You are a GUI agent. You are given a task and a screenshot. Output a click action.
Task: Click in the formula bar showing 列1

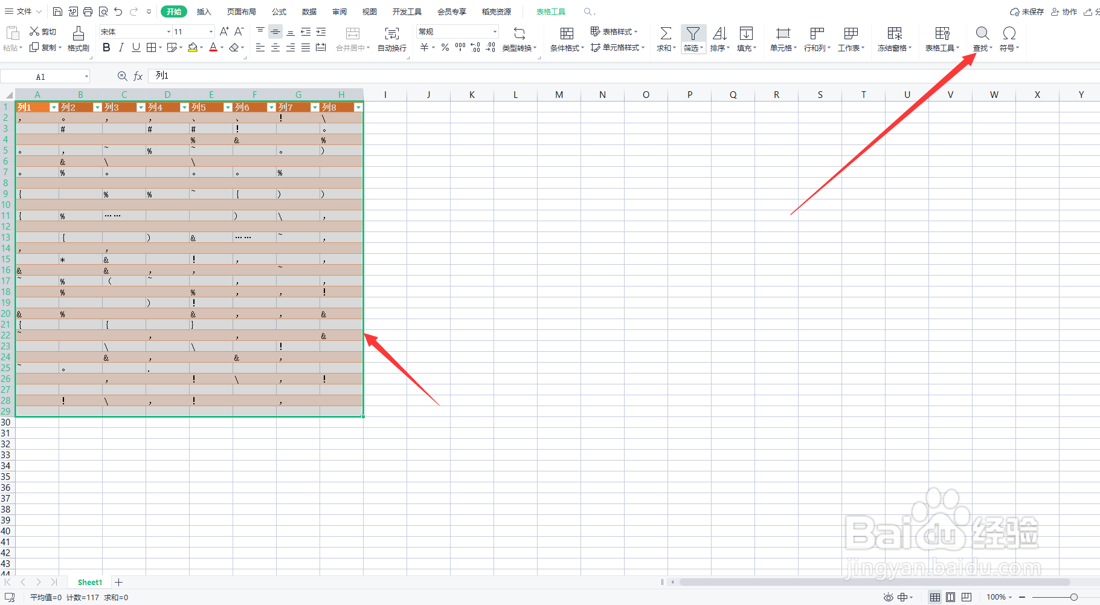point(623,76)
